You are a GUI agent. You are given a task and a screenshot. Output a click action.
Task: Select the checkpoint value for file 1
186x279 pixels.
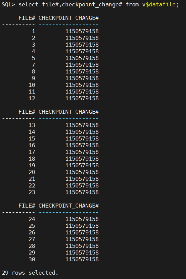(x=82, y=31)
